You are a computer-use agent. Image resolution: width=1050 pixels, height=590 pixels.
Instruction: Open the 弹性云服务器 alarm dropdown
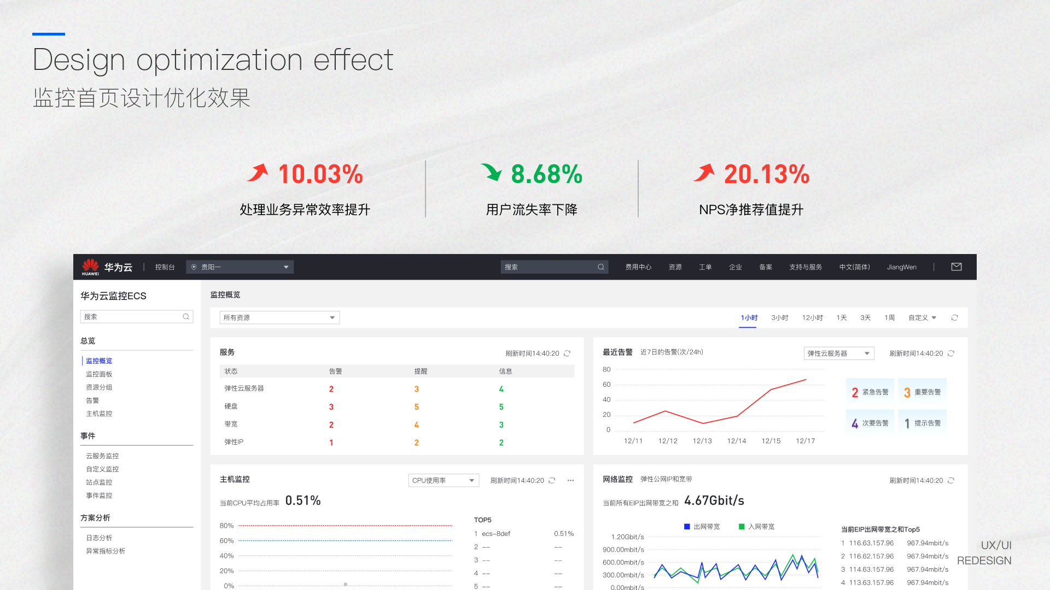pos(838,353)
